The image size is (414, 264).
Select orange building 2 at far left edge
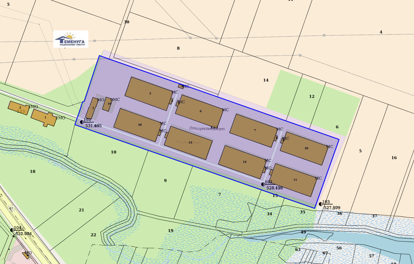coord(19,107)
